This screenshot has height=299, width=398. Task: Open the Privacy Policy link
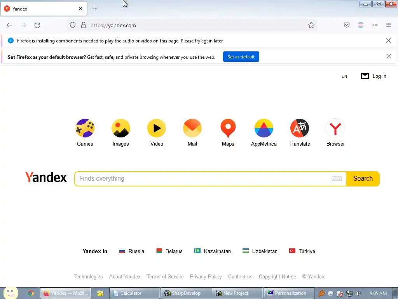(x=206, y=277)
